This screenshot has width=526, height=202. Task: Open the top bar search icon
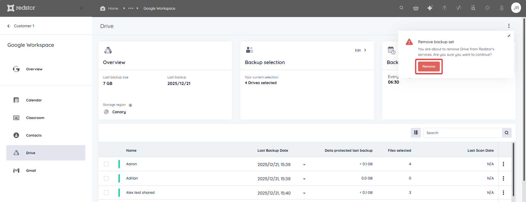[402, 8]
